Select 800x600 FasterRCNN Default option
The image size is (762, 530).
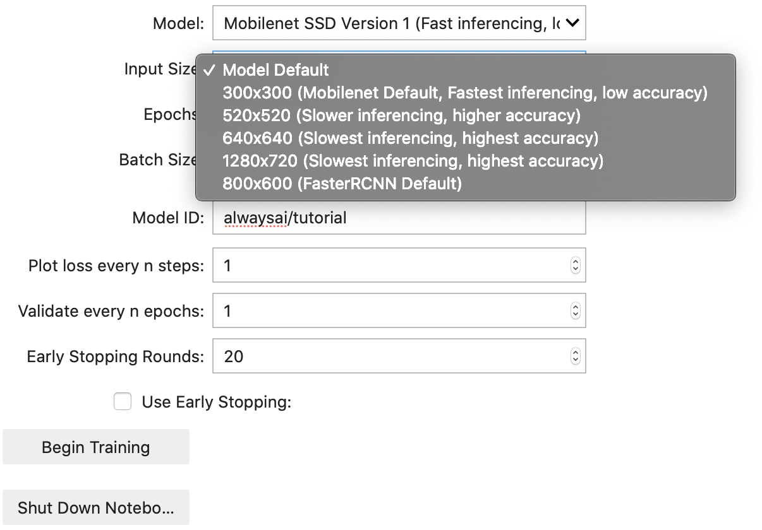click(x=466, y=184)
